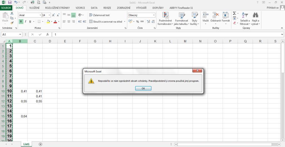Image resolution: width=285 pixels, height=147 pixels.
Task: Activate the format painter brush
Action: pos(12,23)
